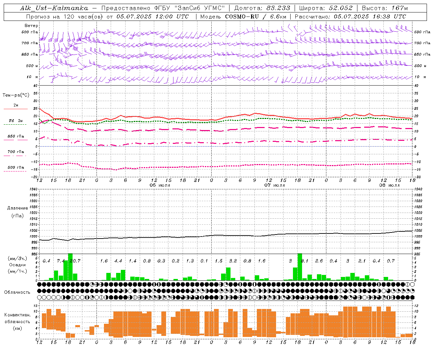Viewport: 432px width, 345px height.
Task: Click the 06 июля date label
Action: [160, 185]
